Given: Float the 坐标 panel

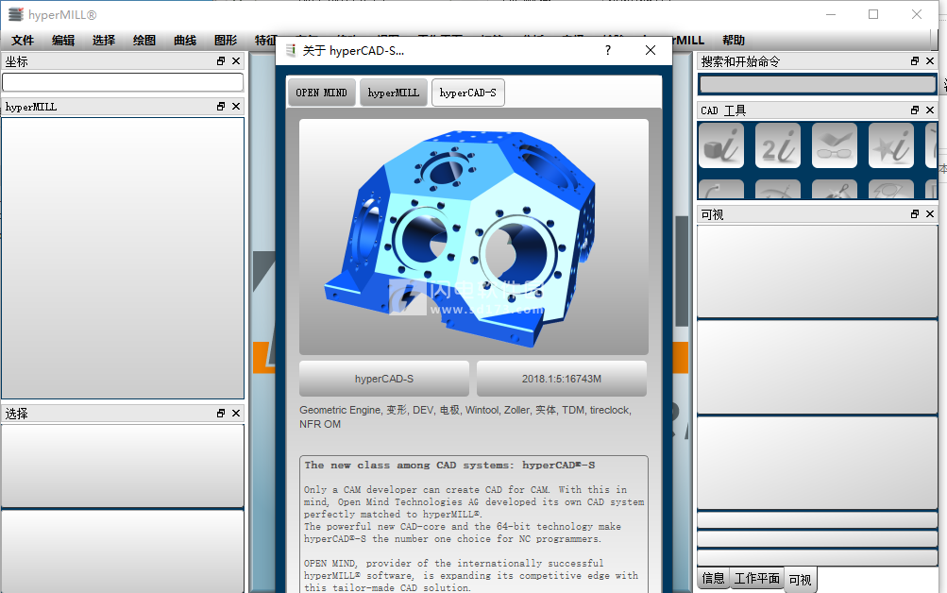Looking at the screenshot, I should coord(220,61).
